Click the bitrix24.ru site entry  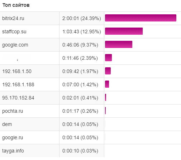pyautogui.click(x=13, y=18)
